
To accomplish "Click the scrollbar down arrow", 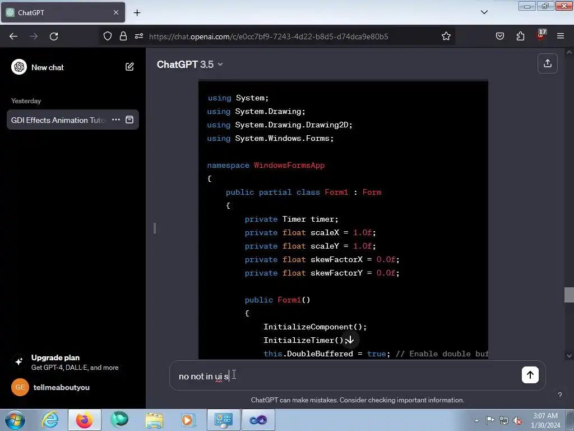I will (x=569, y=355).
